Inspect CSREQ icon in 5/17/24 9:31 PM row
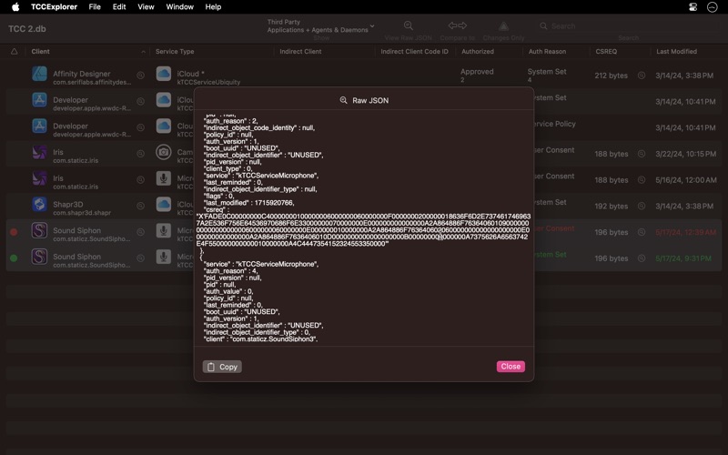 coord(642,258)
